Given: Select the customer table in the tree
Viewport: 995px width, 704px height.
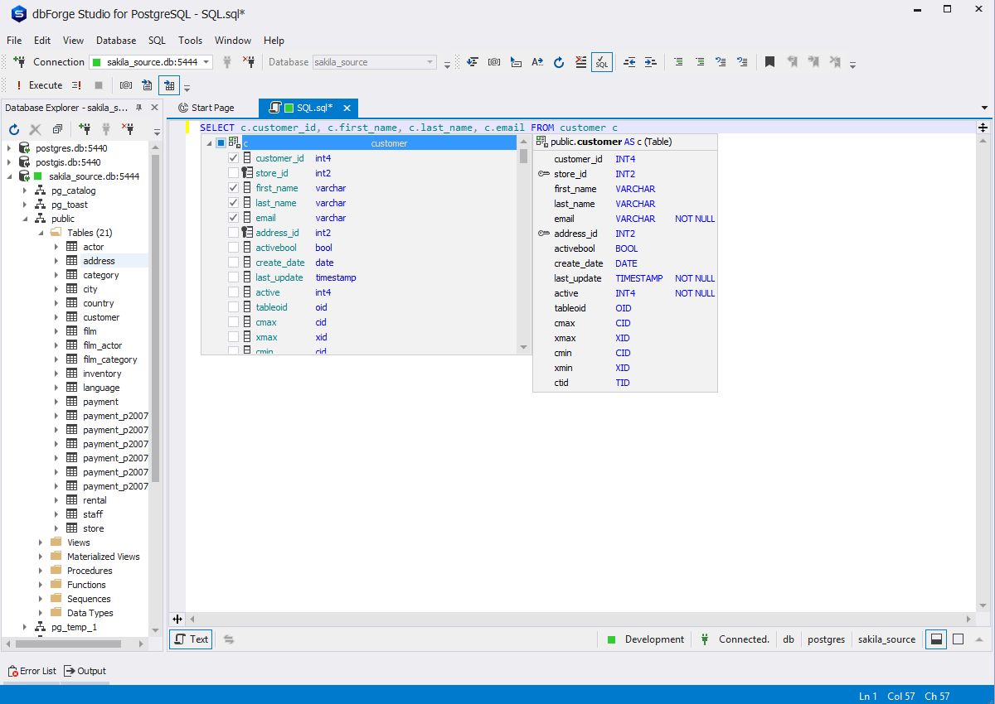Looking at the screenshot, I should [101, 317].
